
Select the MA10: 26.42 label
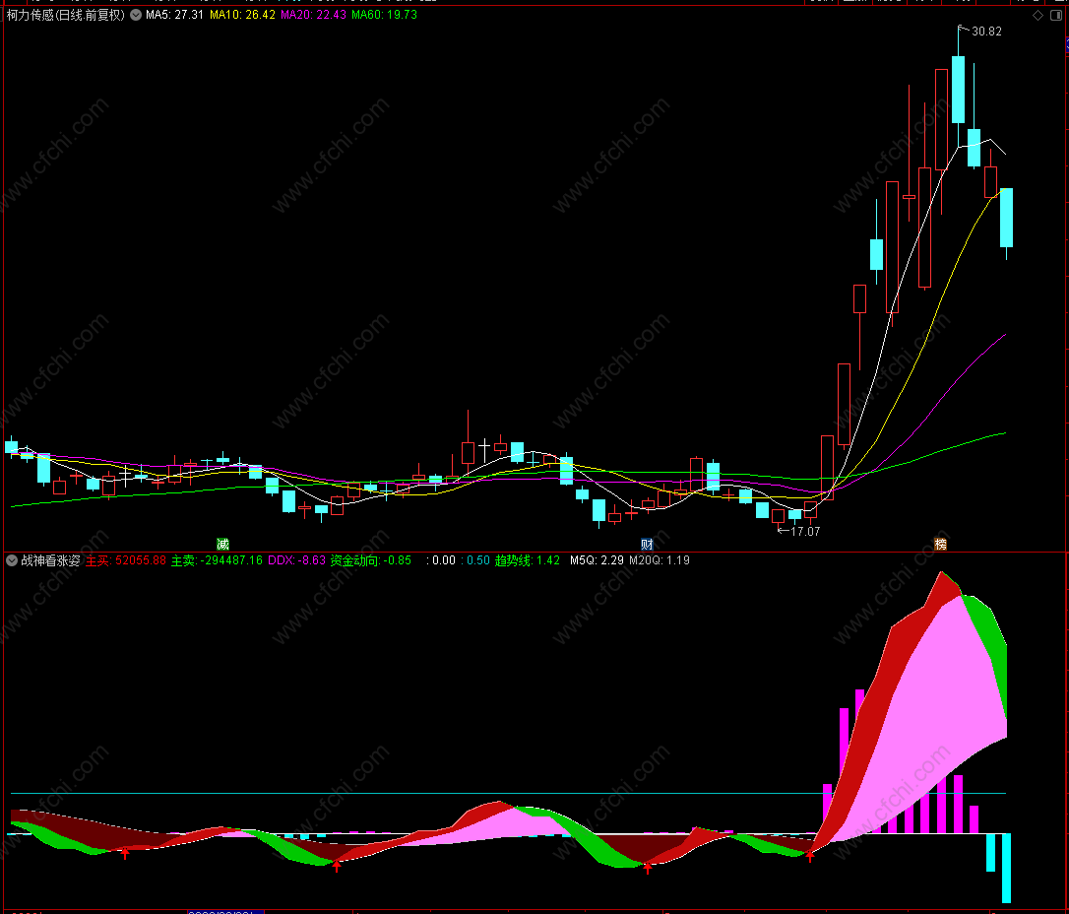(243, 15)
